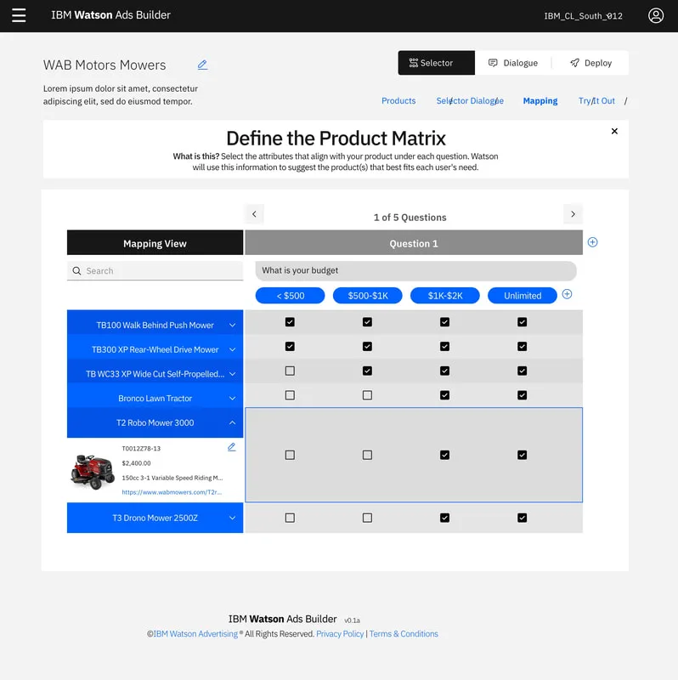Go to the previous question arrow

[254, 214]
